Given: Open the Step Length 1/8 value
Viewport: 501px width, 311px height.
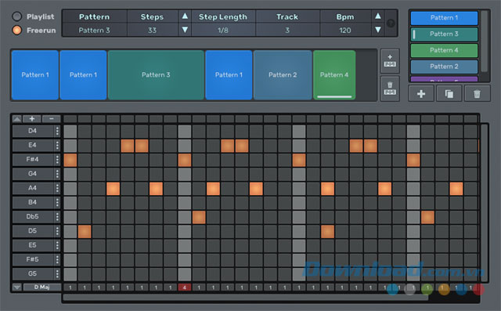Looking at the screenshot, I should point(223,30).
